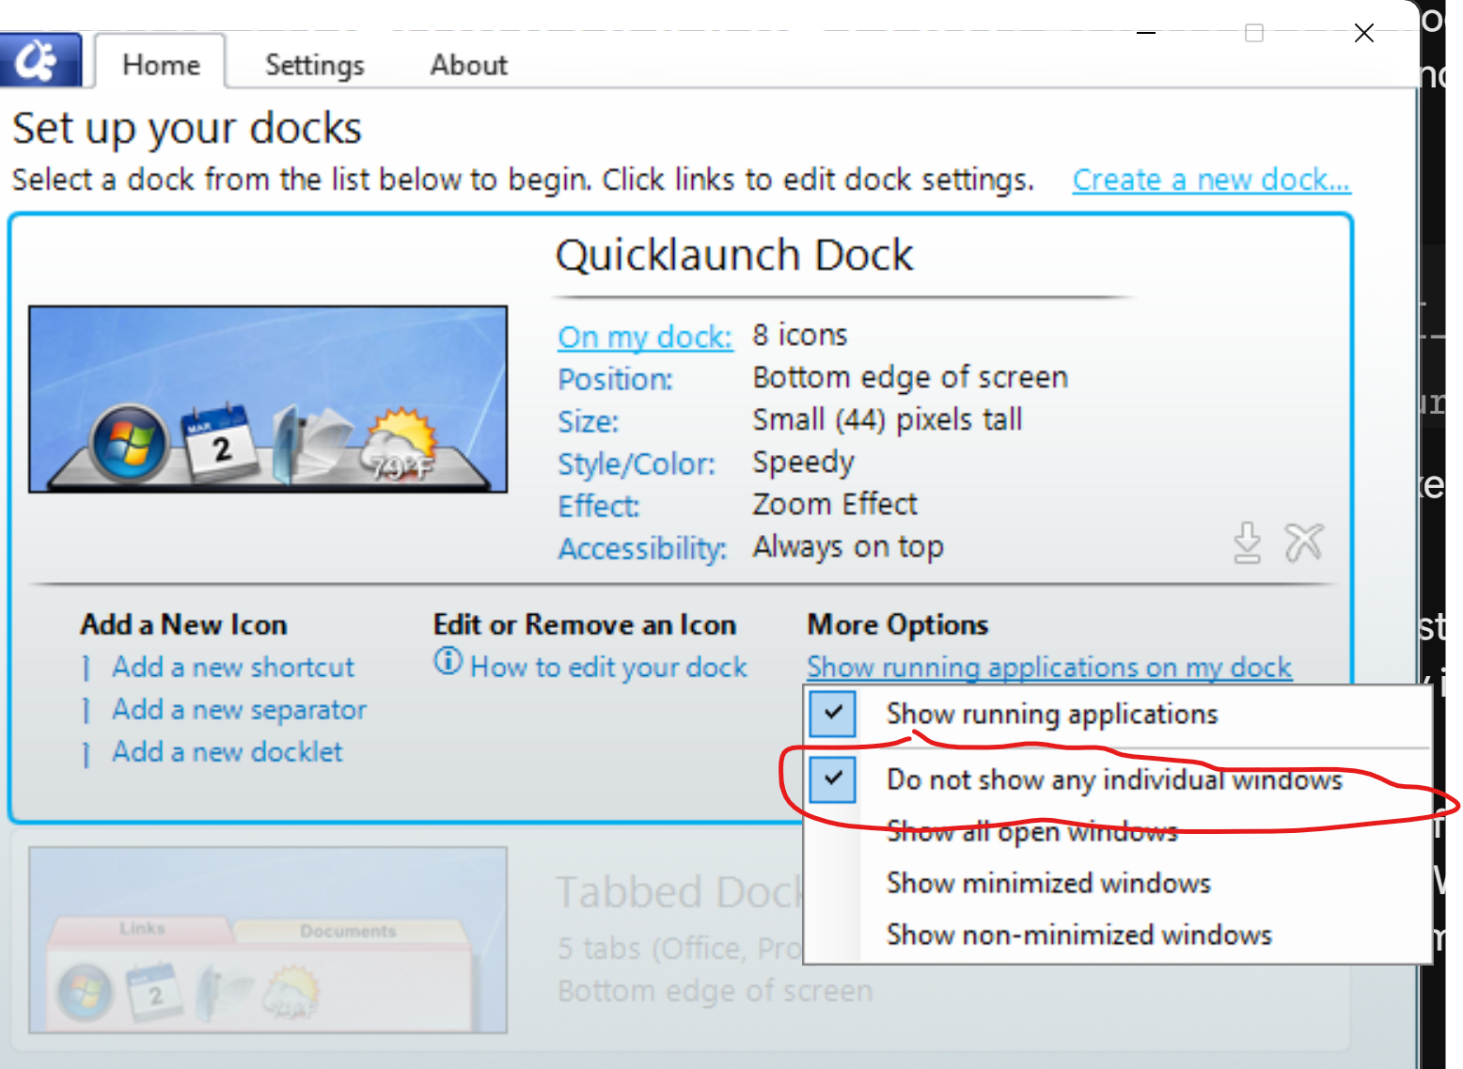Click the X delete-dock icon
The image size is (1463, 1069).
tap(1304, 542)
